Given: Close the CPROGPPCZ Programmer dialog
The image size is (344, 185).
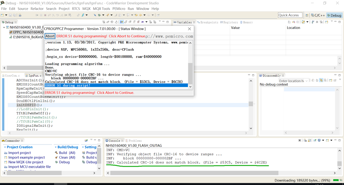Looking at the screenshot, I should (x=189, y=29).
